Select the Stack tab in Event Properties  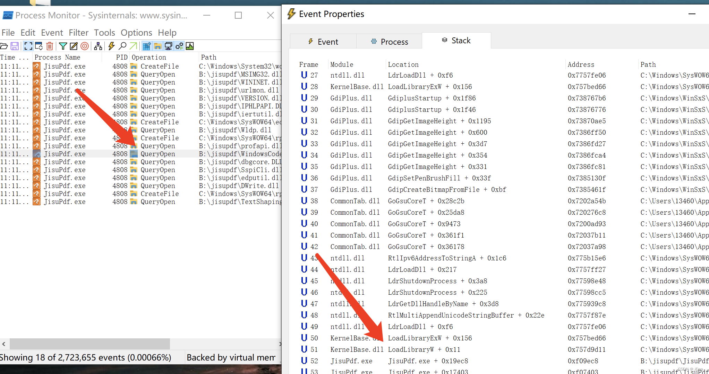coord(456,41)
